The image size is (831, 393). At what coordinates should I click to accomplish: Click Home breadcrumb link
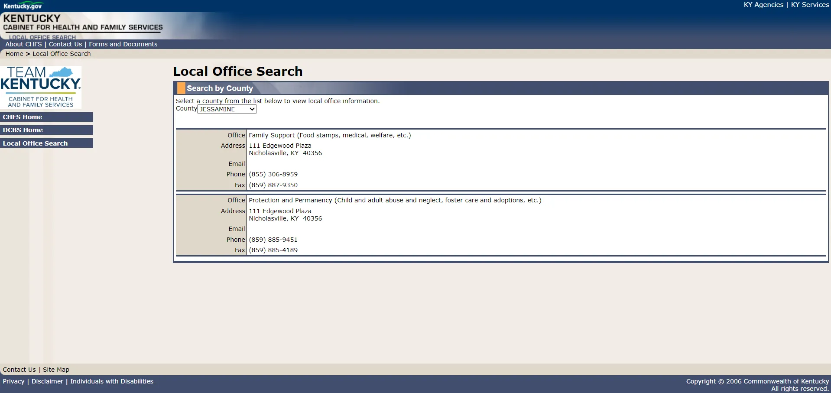coord(14,54)
